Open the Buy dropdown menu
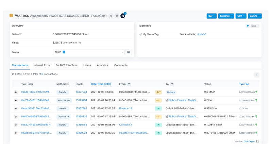 211,16
